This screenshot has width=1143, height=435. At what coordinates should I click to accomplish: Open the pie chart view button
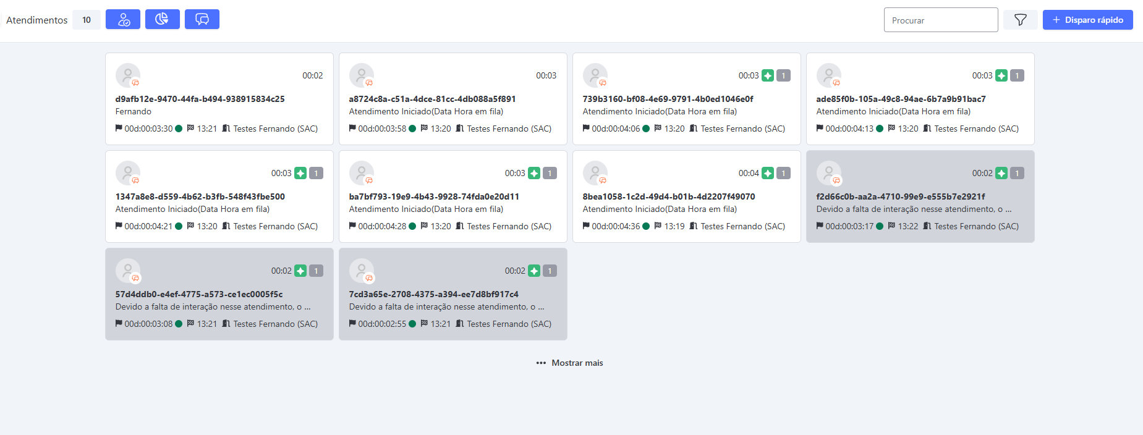(x=162, y=19)
